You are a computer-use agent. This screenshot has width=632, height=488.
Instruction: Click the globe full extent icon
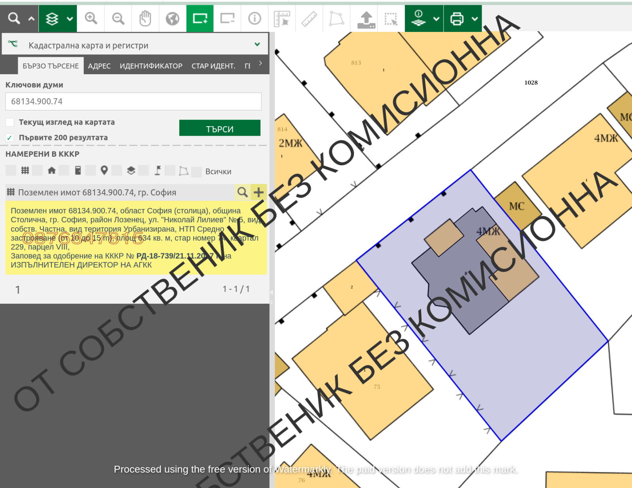[x=173, y=19]
